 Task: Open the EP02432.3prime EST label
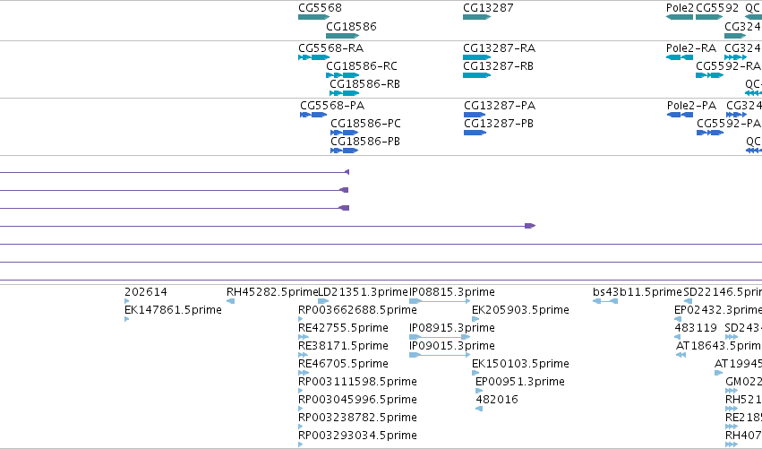(x=718, y=310)
